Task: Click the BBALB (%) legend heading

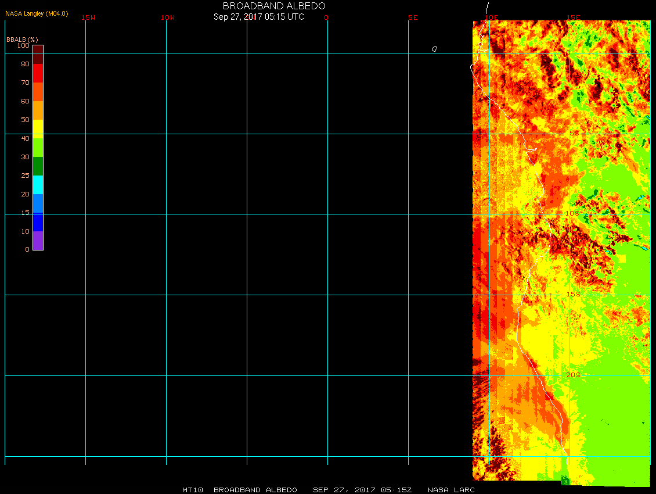Action: 22,39
